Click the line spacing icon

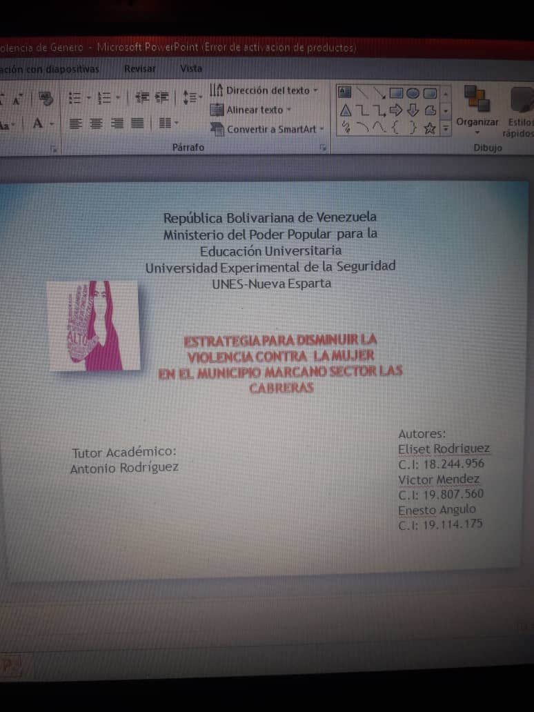pos(190,97)
